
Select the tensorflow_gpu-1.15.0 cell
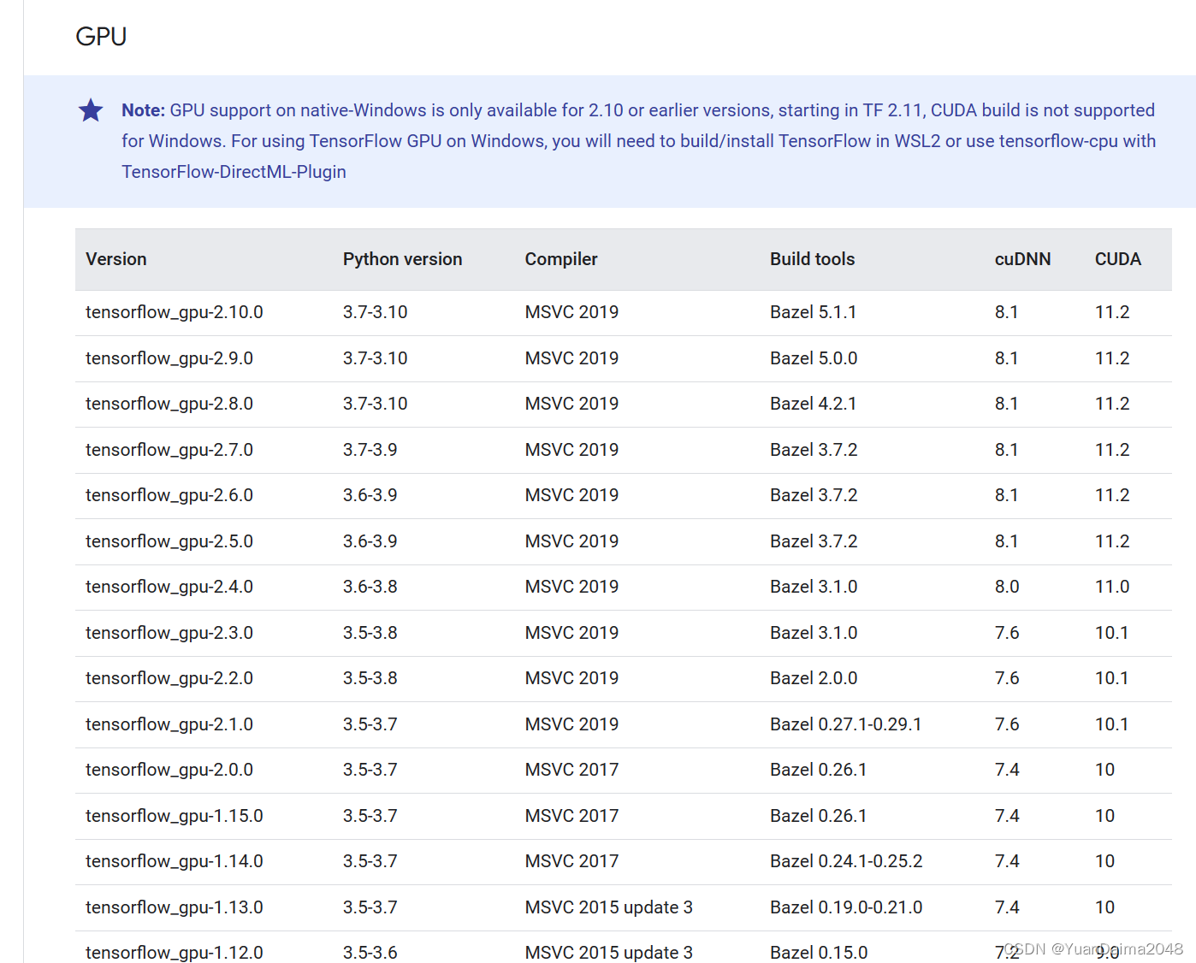[x=175, y=816]
